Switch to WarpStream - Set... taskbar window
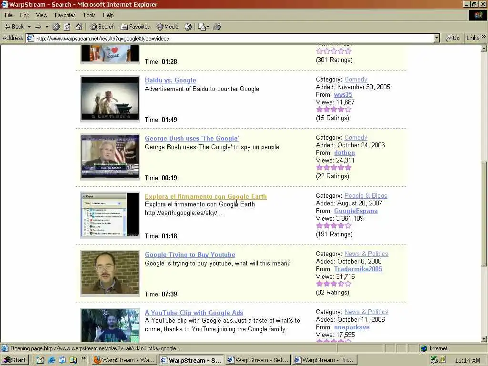Image resolution: width=488 pixels, height=366 pixels. [x=258, y=360]
